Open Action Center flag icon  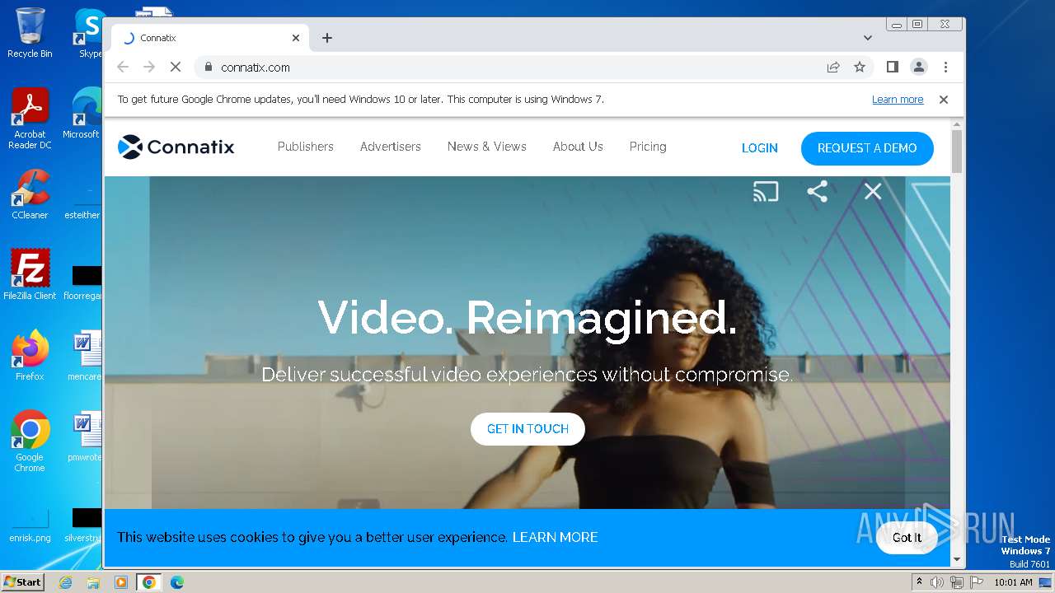[977, 582]
